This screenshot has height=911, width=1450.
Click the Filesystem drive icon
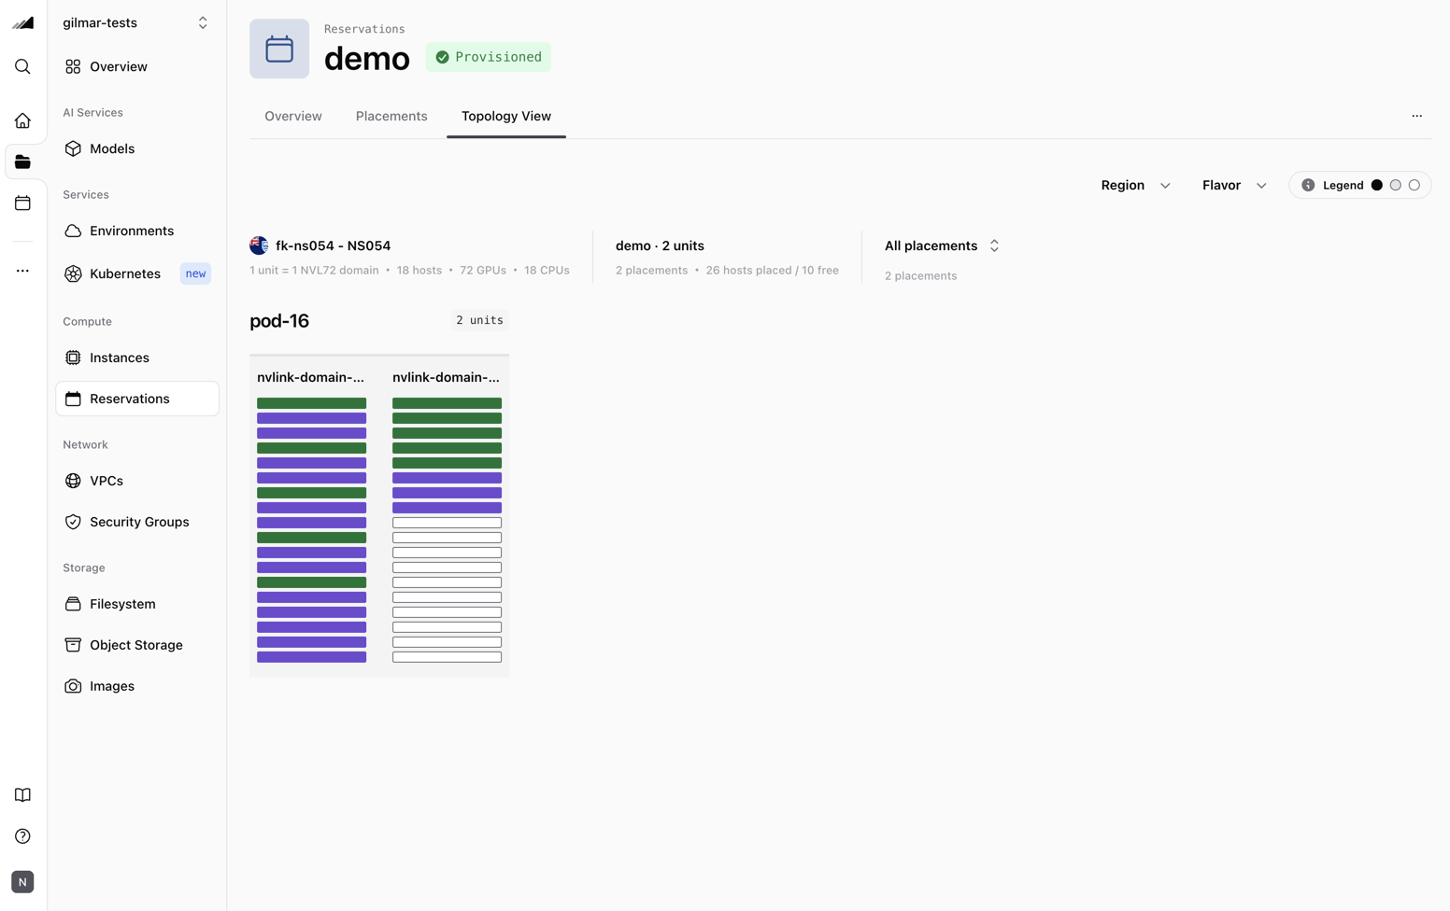click(73, 605)
